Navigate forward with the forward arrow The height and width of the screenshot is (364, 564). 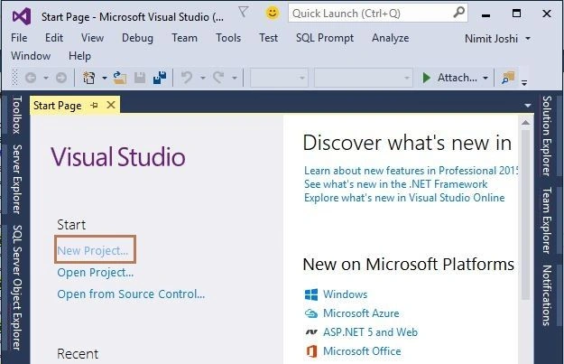(61, 78)
